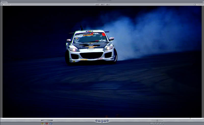The width and height of the screenshot is (204, 125).
Task: Click the white scrubber bar below the video
Action: coord(102,118)
